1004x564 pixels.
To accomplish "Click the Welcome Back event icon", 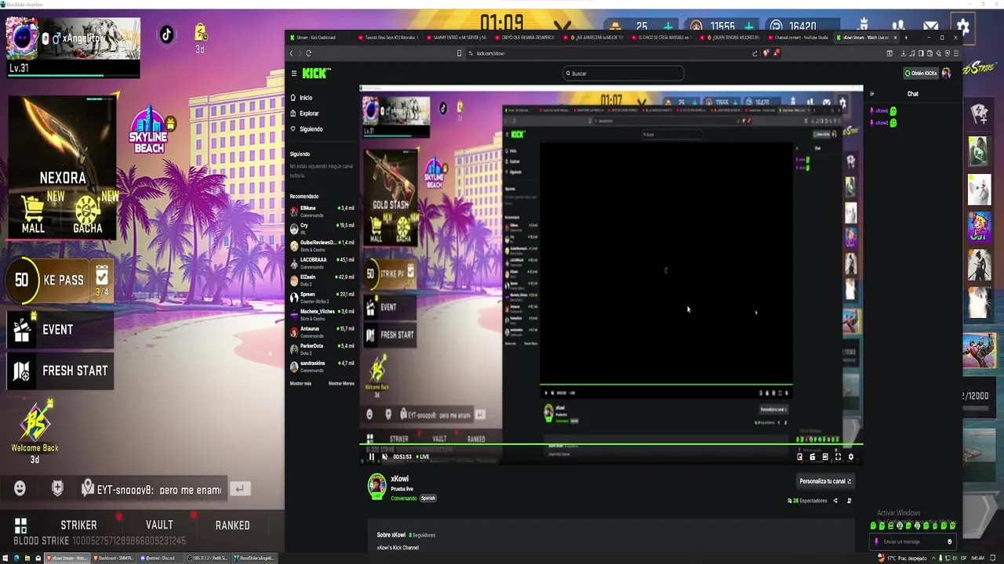I will coord(35,431).
